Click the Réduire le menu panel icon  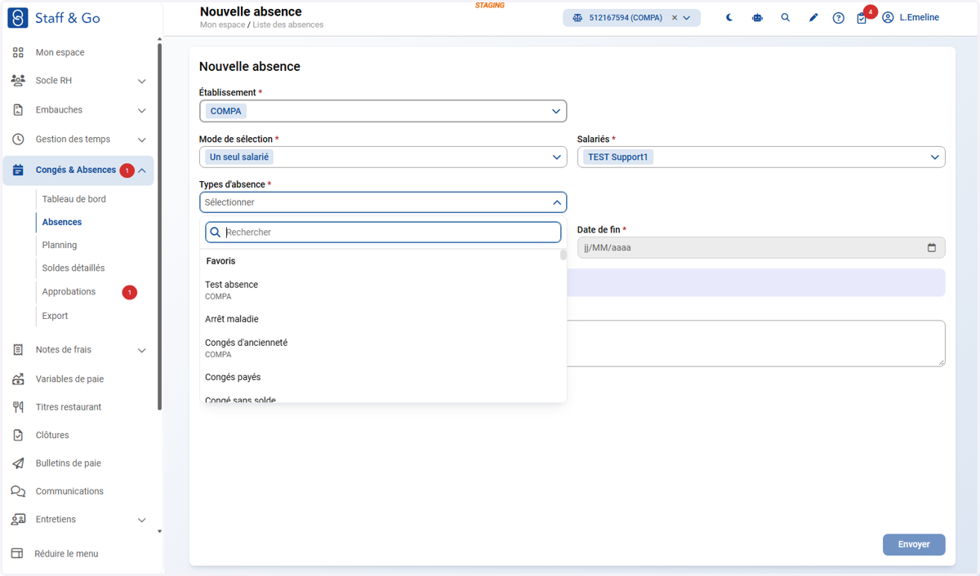tap(17, 553)
